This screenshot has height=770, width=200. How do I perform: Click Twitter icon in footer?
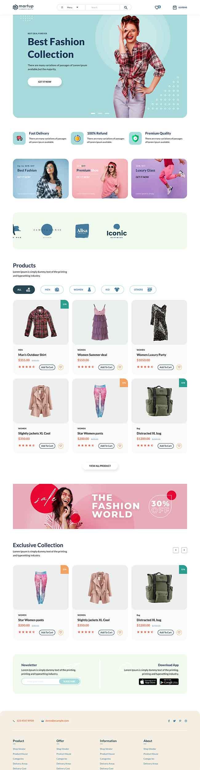point(174,721)
